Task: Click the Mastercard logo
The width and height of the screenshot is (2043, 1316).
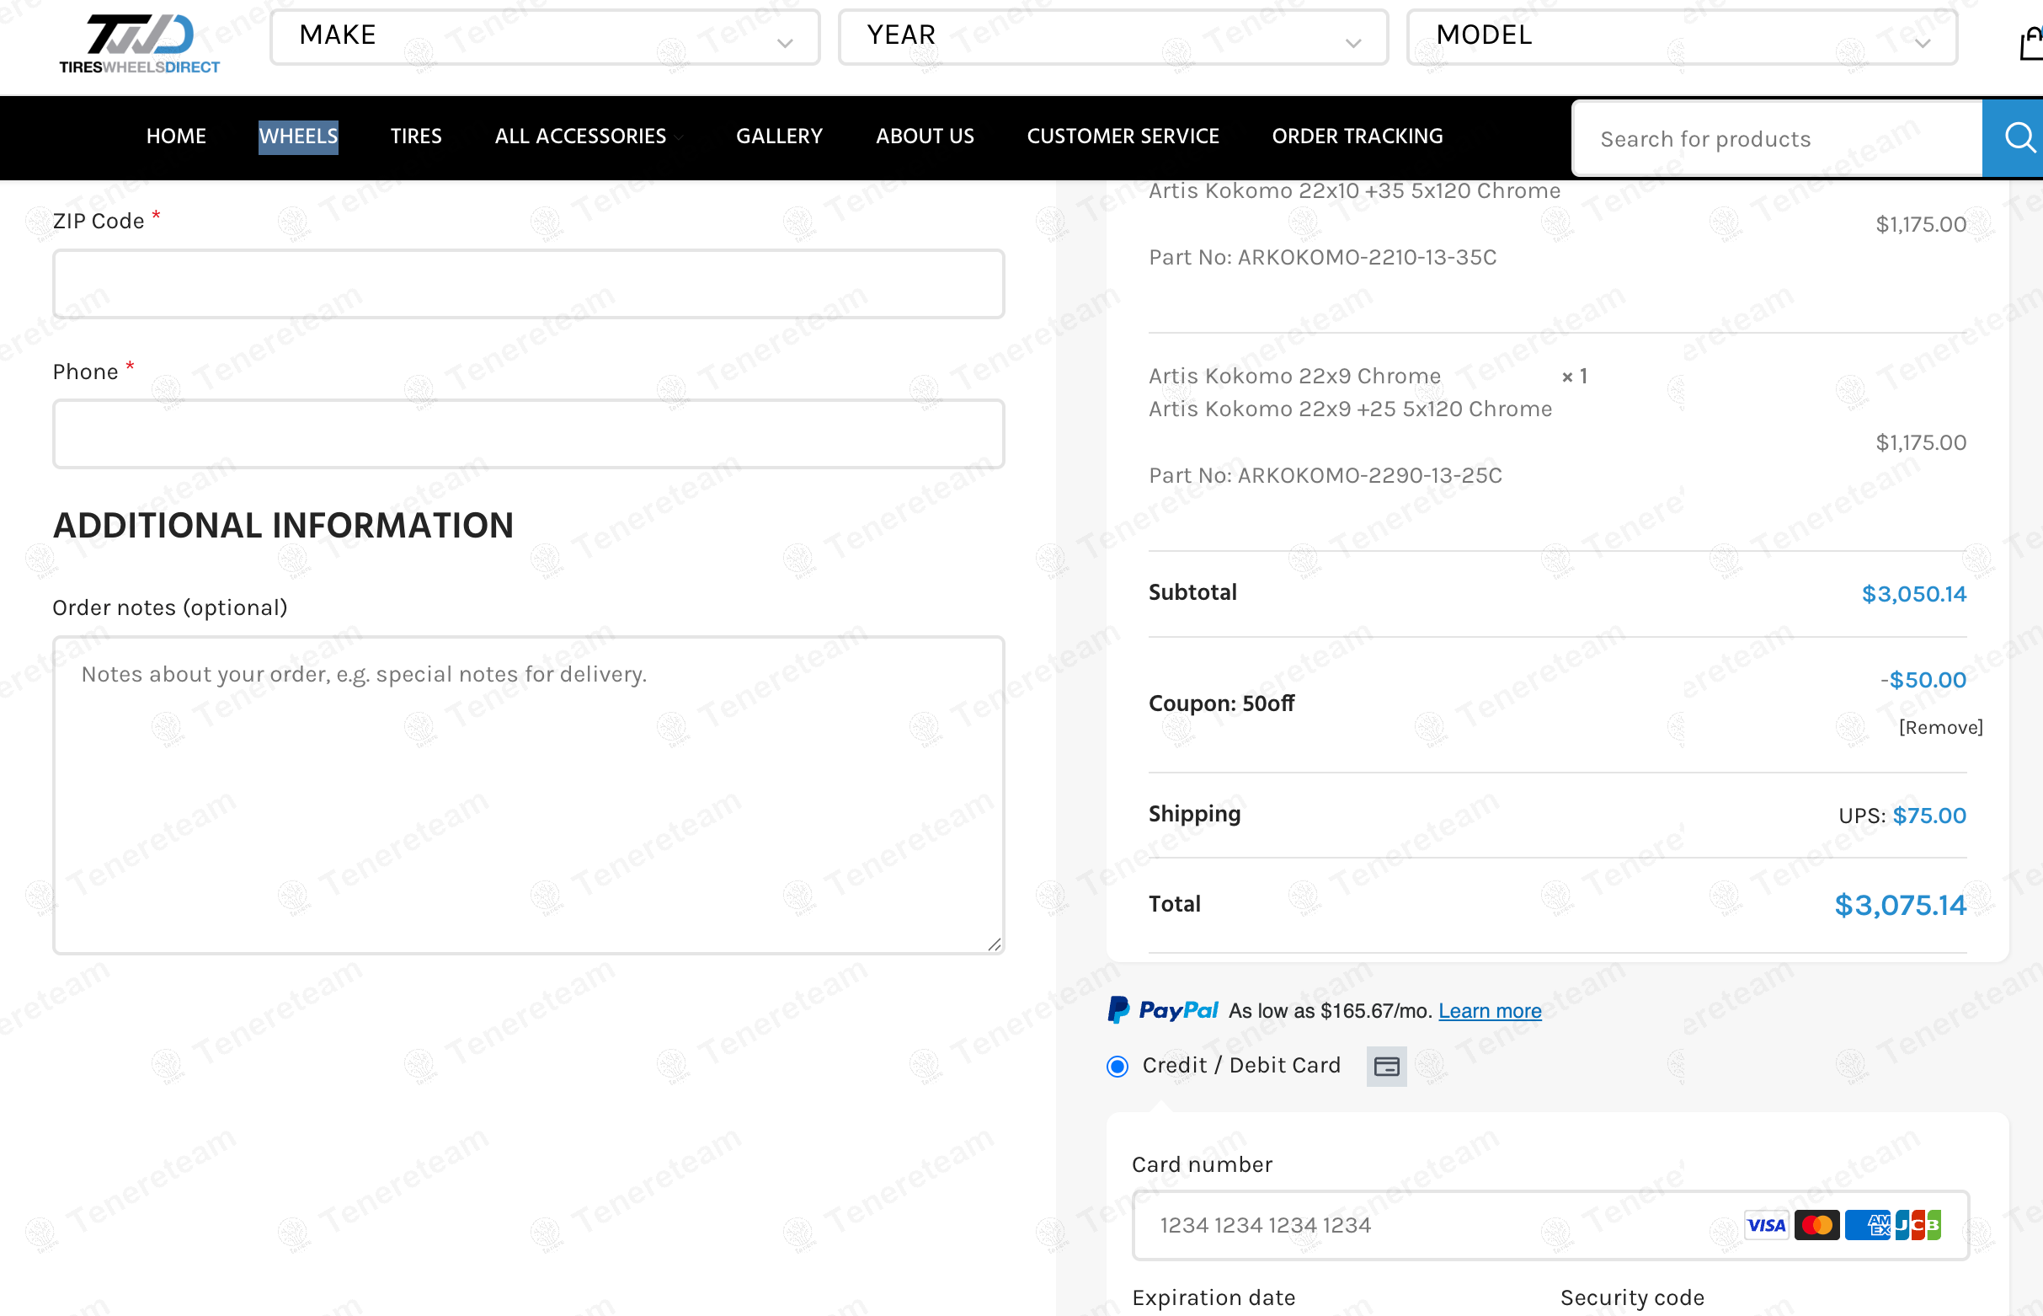Action: [1816, 1224]
